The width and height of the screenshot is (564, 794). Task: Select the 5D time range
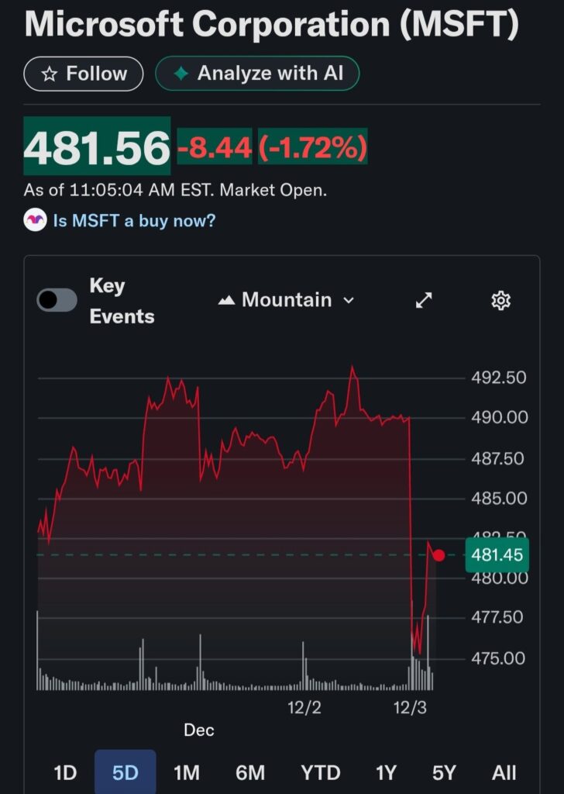click(x=125, y=773)
